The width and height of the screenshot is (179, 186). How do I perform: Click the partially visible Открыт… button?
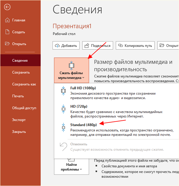tap(168, 45)
